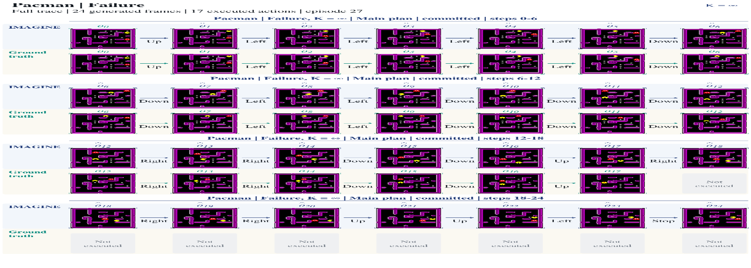Open IMAGINE frame ô20 thumbnail

coord(307,218)
